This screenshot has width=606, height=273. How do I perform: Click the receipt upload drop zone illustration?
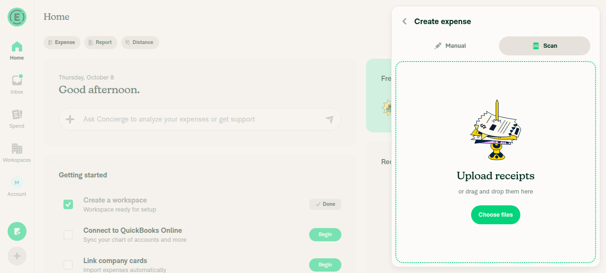[496, 130]
